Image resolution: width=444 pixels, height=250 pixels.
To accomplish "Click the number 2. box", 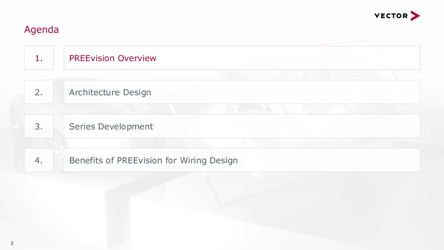I will (x=39, y=92).
